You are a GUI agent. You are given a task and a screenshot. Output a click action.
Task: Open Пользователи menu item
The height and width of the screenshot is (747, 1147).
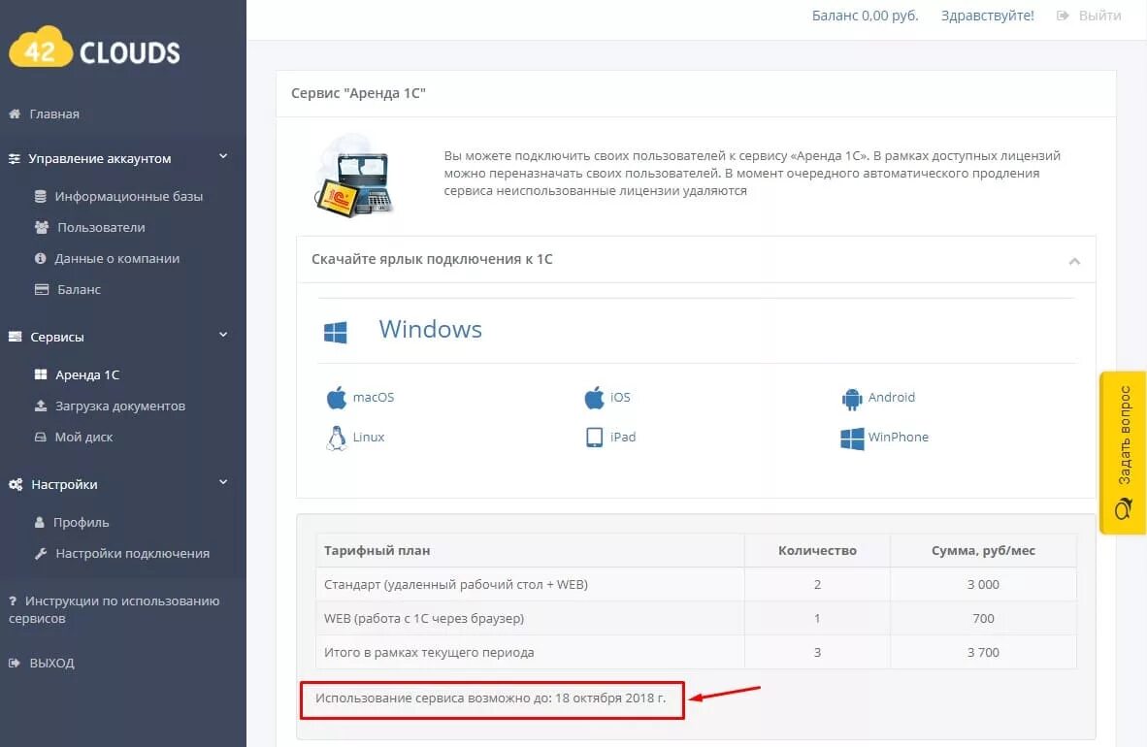(x=101, y=228)
